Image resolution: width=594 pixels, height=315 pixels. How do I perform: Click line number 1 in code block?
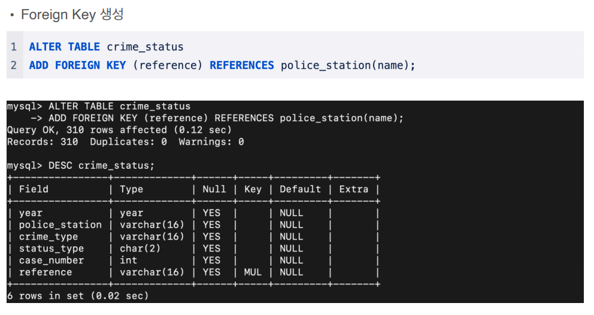[x=14, y=47]
